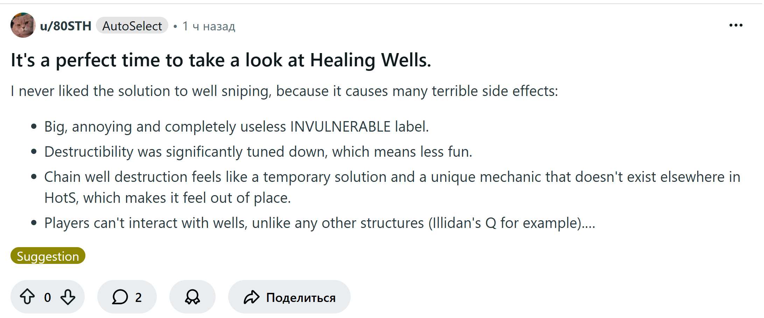Viewport: 764px width, 318px height.
Task: Open the post by clicking its title
Action: click(x=221, y=60)
